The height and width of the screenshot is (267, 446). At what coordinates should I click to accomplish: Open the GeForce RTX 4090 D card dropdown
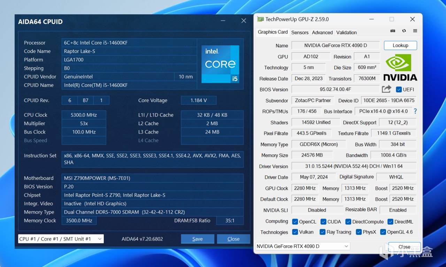coord(303,246)
